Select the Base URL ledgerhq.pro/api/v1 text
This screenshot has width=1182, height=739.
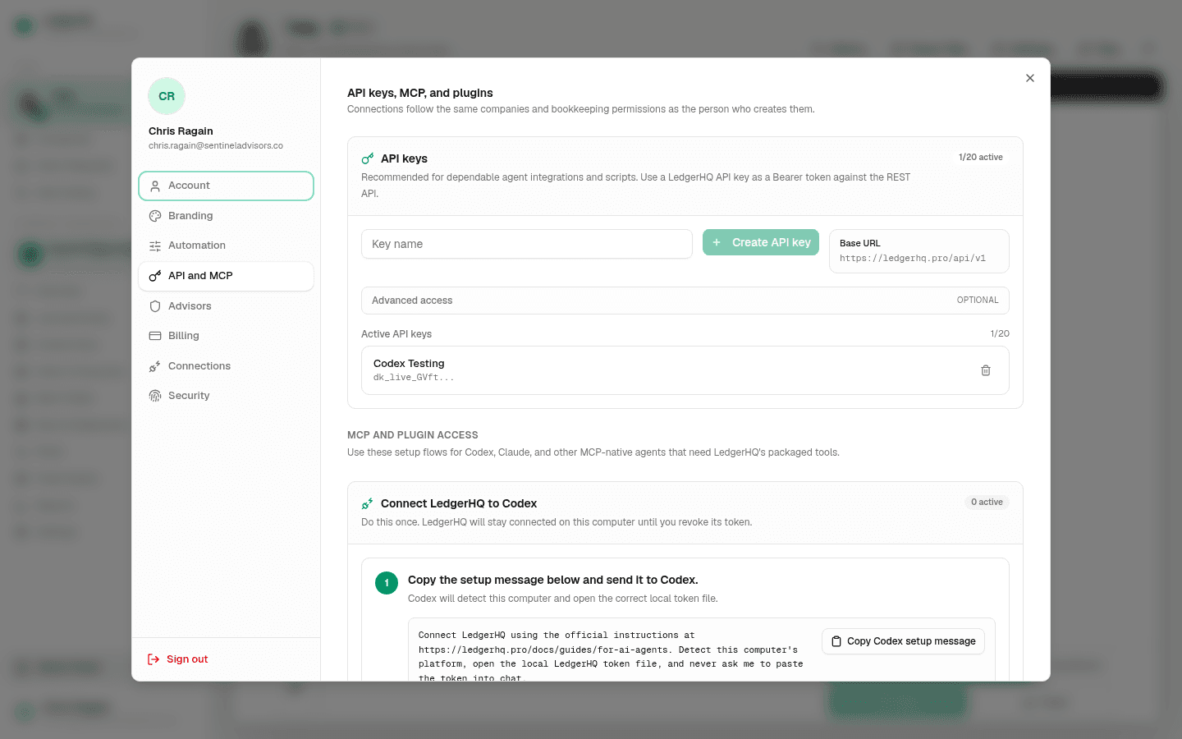913,259
